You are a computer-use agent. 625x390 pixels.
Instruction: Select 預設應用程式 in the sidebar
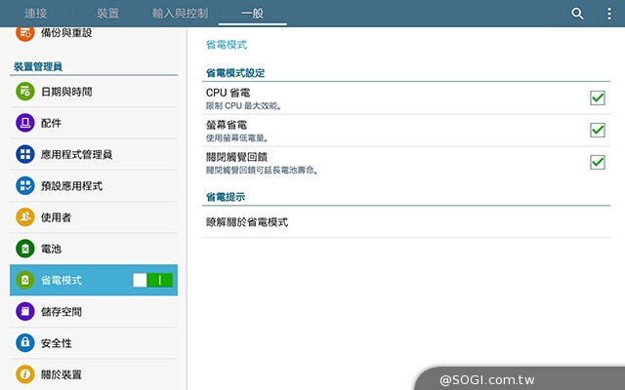71,186
